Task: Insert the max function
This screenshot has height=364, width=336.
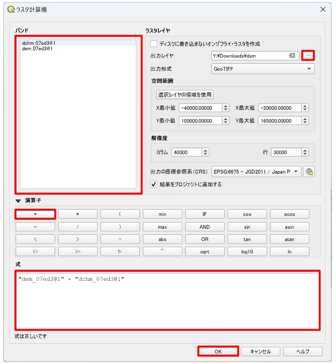Action: point(163,227)
